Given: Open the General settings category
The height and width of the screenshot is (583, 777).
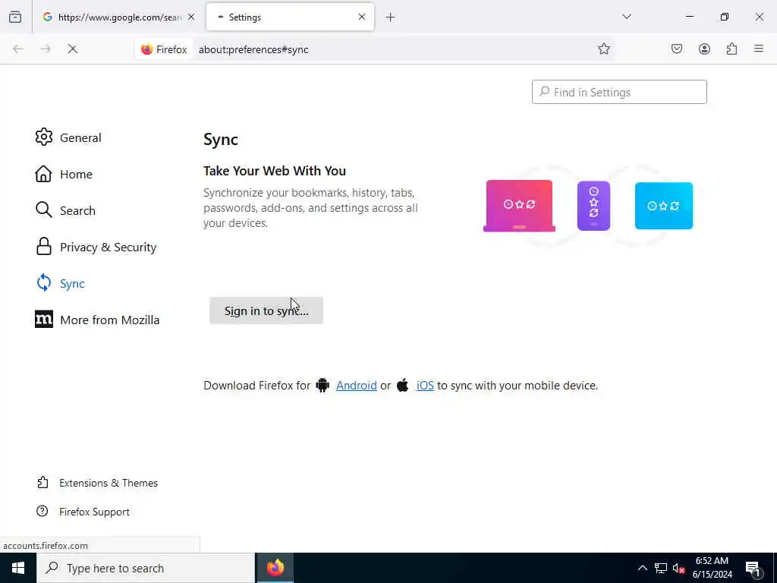Looking at the screenshot, I should pyautogui.click(x=68, y=137).
